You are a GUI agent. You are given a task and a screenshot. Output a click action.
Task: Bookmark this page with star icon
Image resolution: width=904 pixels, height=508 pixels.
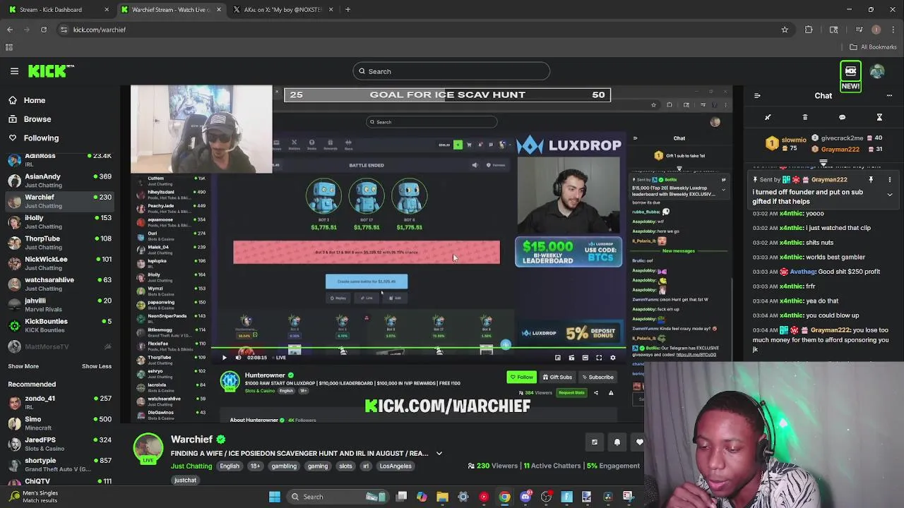coord(785,30)
